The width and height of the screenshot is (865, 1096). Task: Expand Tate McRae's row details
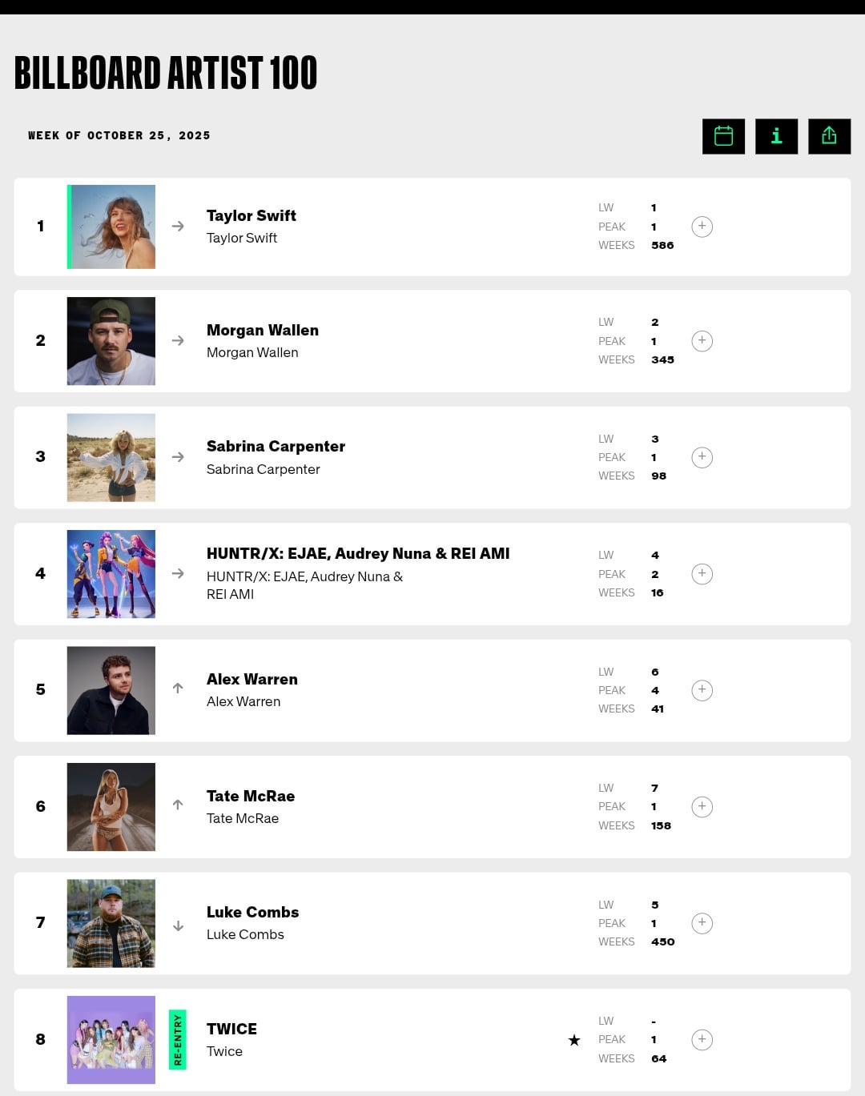(x=702, y=806)
